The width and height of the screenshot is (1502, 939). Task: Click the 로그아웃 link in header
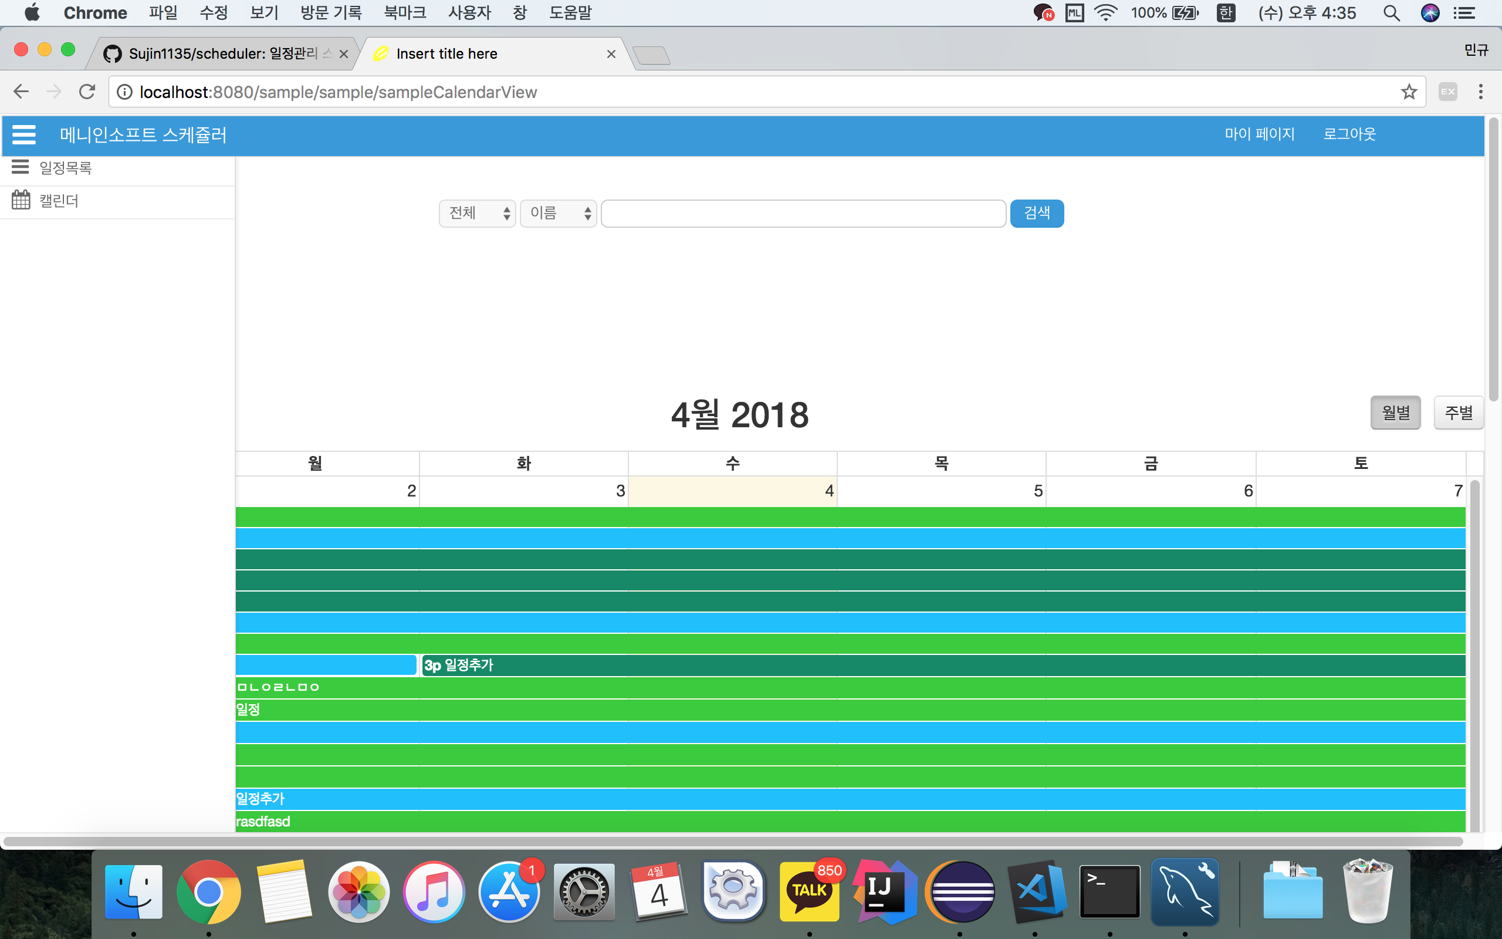pos(1349,134)
